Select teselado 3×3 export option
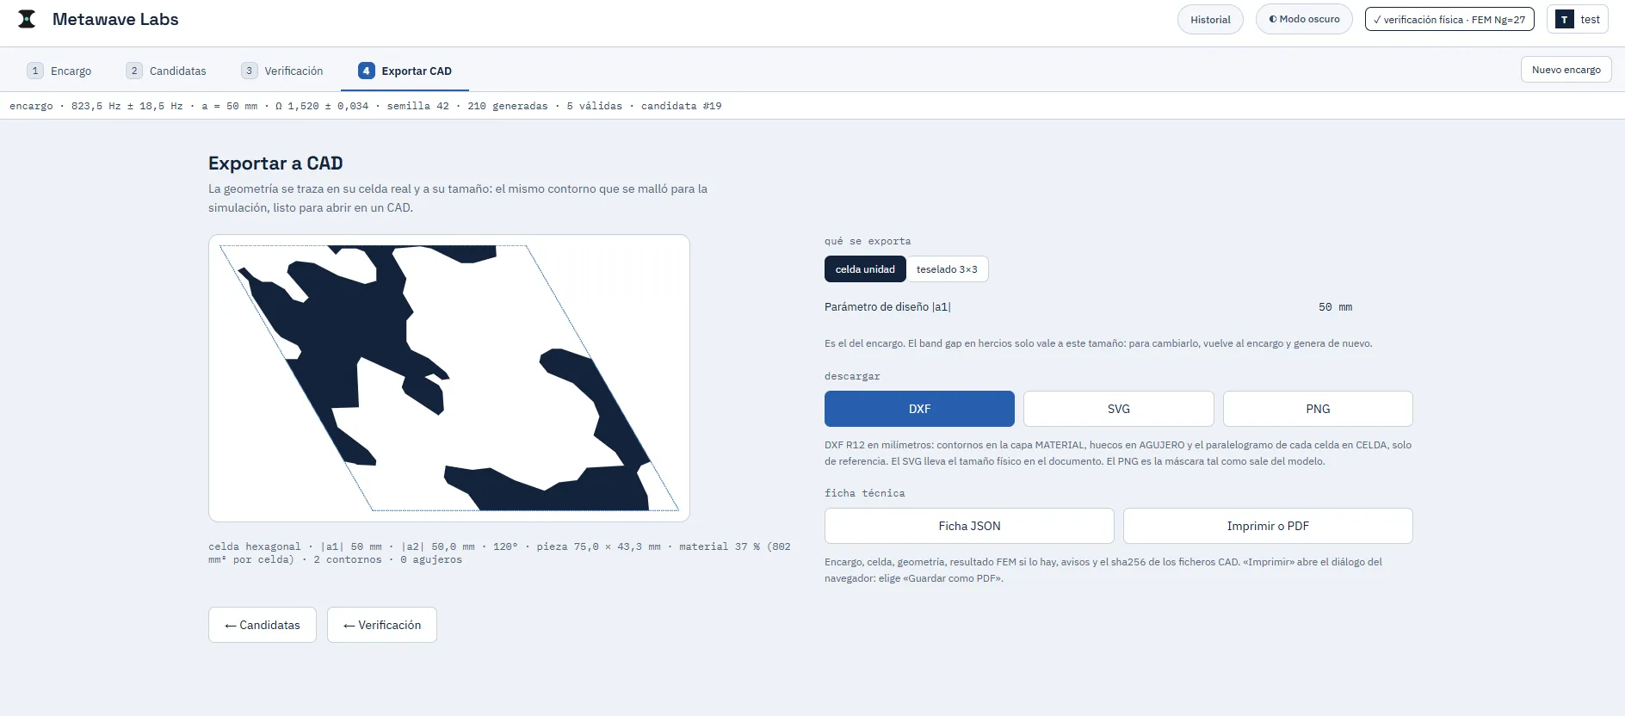The width and height of the screenshot is (1625, 716). [947, 269]
